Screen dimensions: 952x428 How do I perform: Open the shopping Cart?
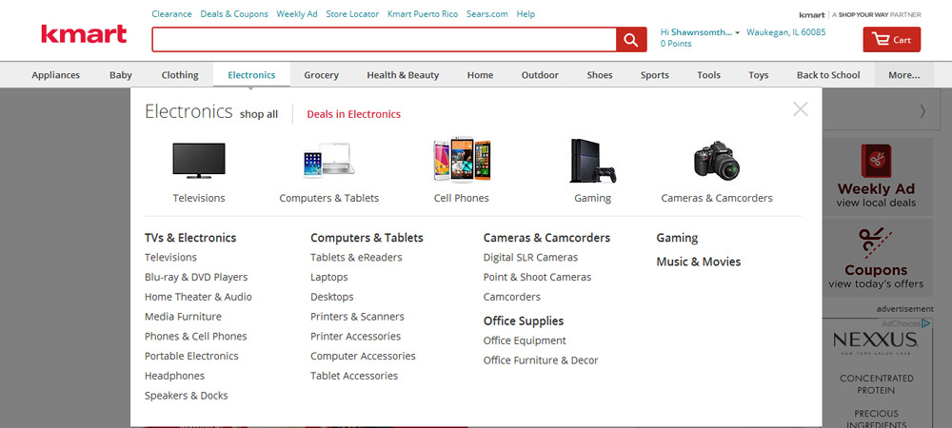tap(892, 40)
